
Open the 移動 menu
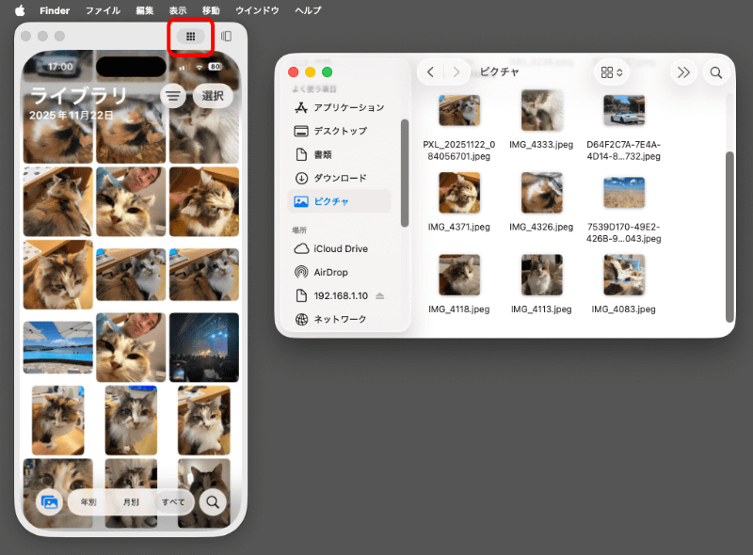(211, 10)
